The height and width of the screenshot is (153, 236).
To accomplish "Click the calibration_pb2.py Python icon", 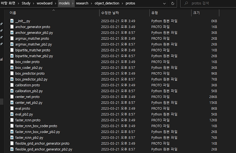I will click(12, 91).
